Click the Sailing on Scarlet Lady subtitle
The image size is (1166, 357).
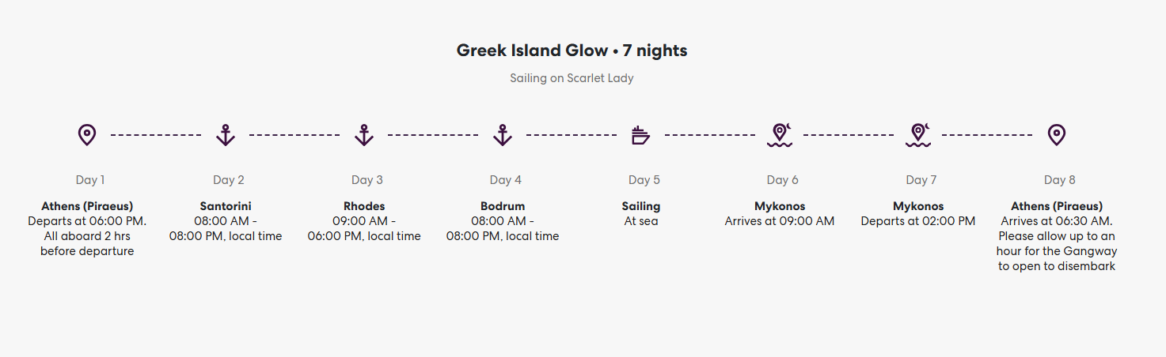coord(572,78)
